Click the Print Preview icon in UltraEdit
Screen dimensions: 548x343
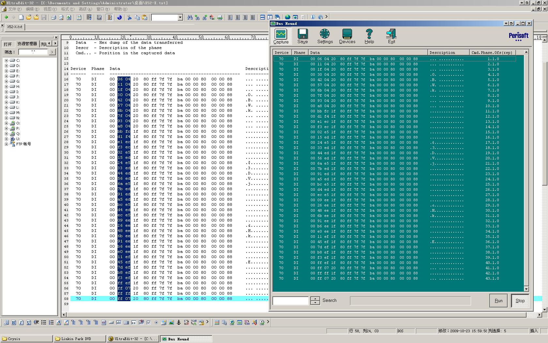click(61, 17)
